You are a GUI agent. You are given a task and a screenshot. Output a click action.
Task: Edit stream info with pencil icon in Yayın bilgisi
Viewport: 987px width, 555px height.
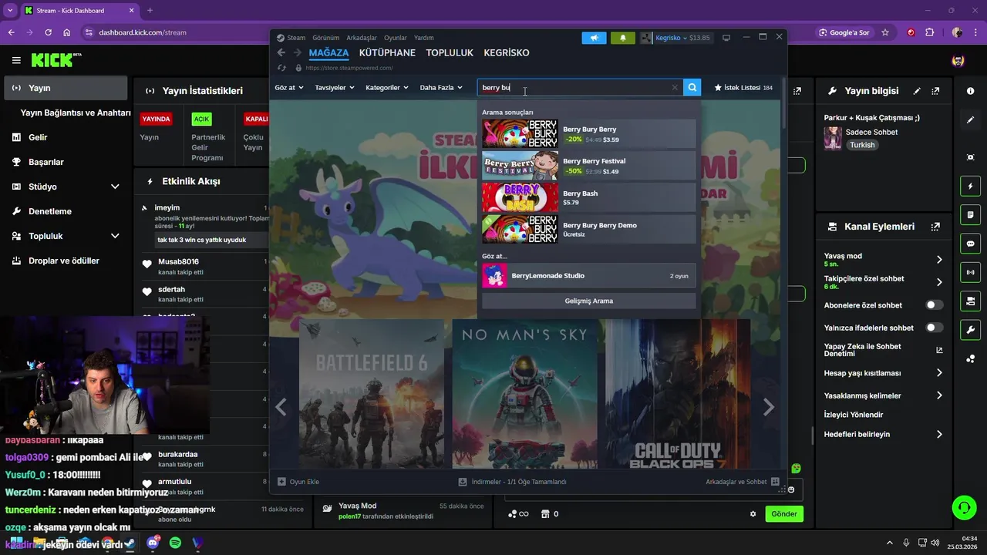tap(917, 91)
